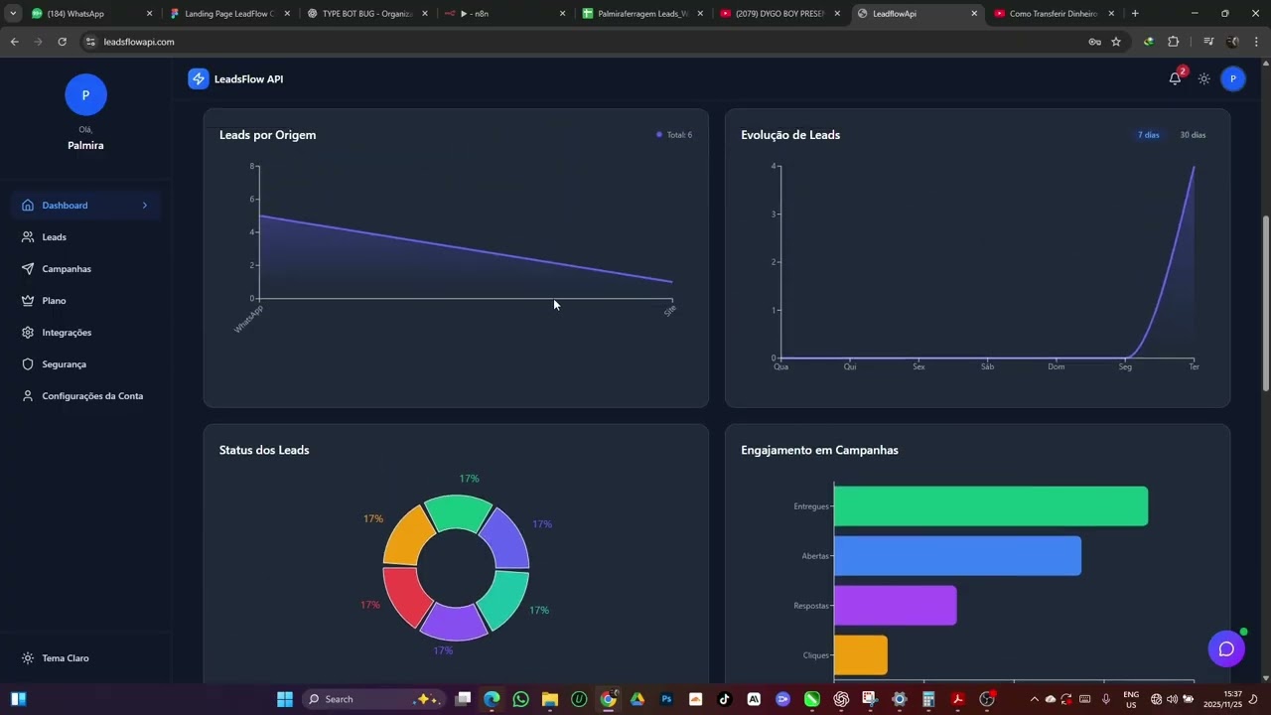Open a new browser tab
Image resolution: width=1271 pixels, height=715 pixels.
coord(1135,14)
